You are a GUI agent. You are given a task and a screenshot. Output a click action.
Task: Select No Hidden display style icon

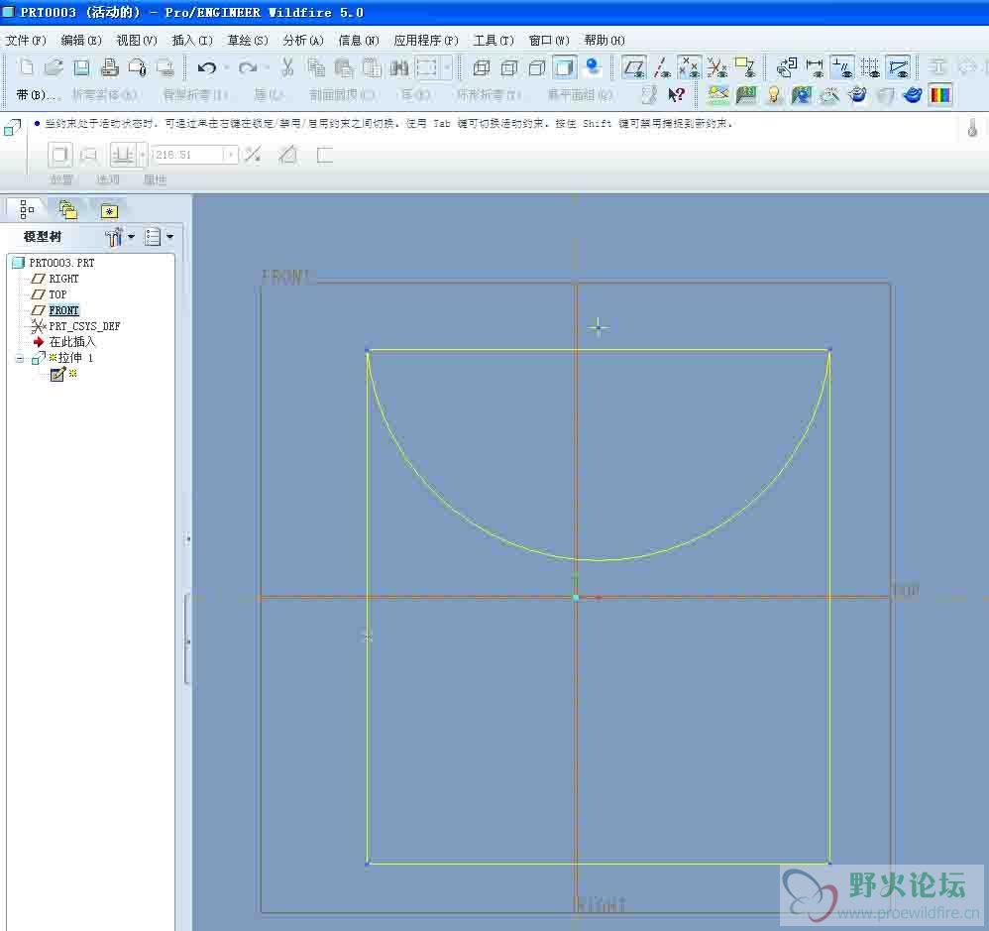537,66
